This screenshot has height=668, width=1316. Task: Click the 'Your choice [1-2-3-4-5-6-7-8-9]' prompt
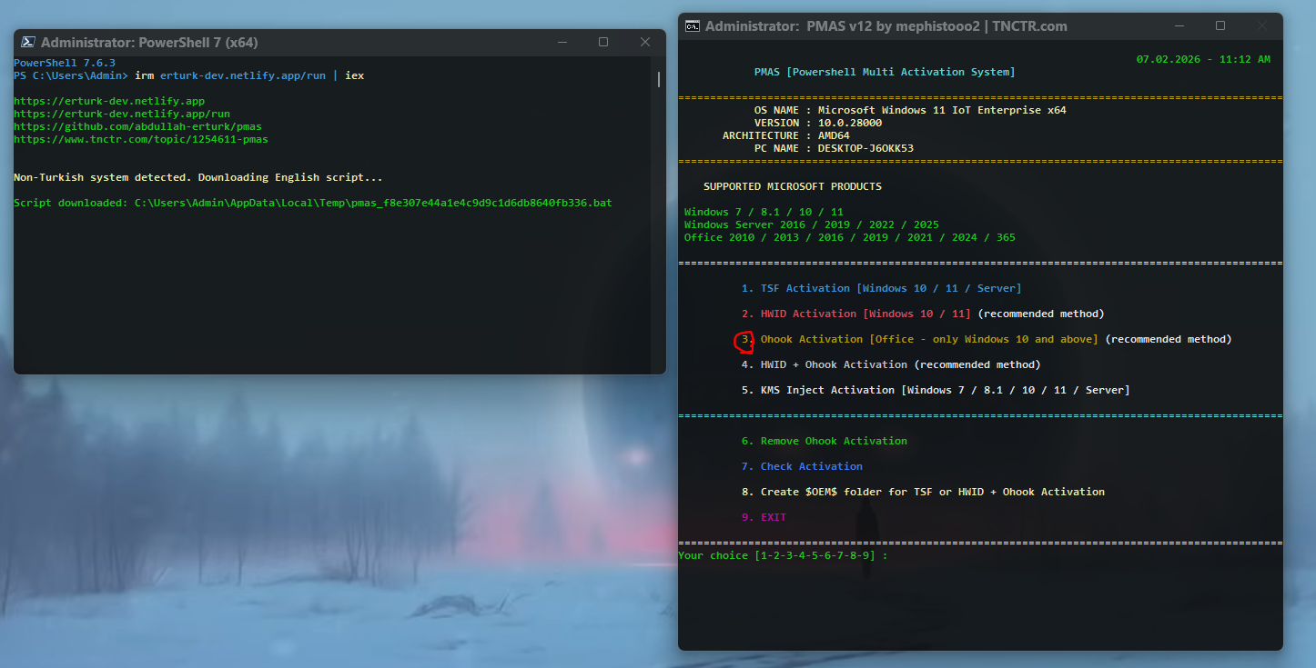(783, 555)
